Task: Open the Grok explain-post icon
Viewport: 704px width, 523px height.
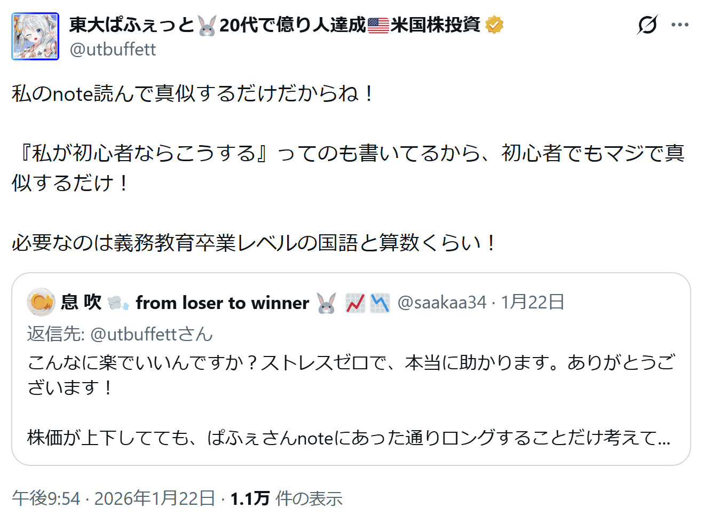Action: [647, 25]
